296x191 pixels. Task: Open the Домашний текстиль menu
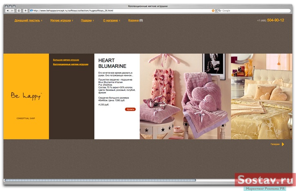point(27,20)
